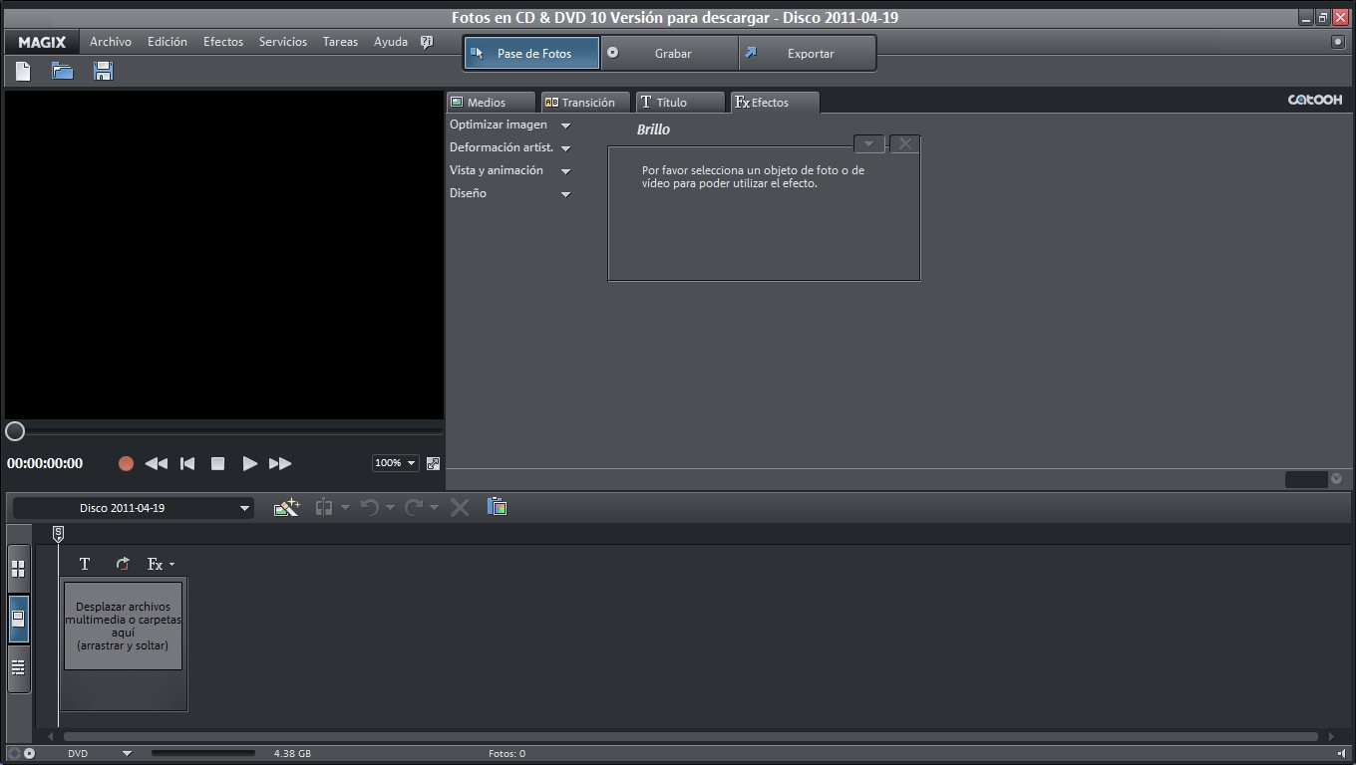Click the disc icon in the status bar
Screen dimensions: 1356x765
click(29, 753)
